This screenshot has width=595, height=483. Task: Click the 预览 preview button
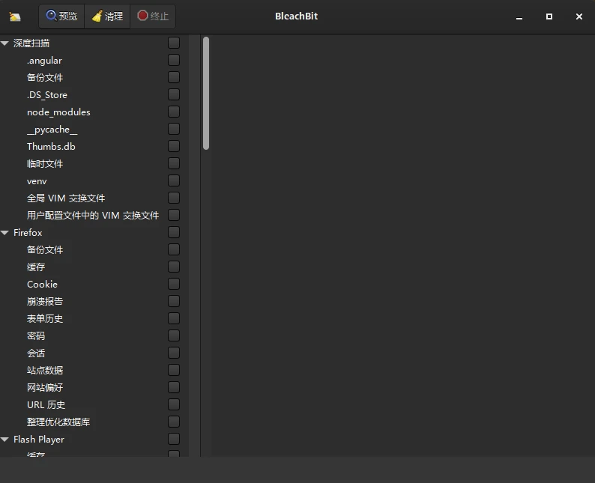[61, 16]
